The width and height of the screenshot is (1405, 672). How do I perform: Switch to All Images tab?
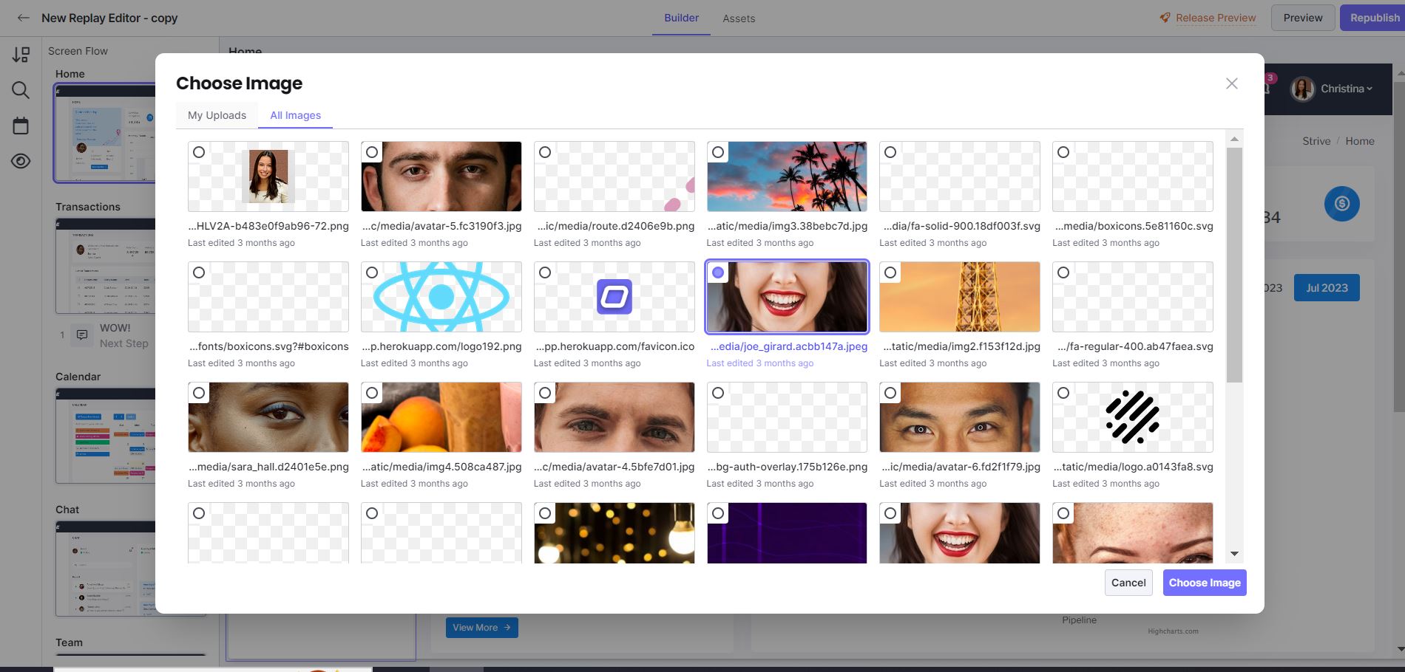[295, 115]
